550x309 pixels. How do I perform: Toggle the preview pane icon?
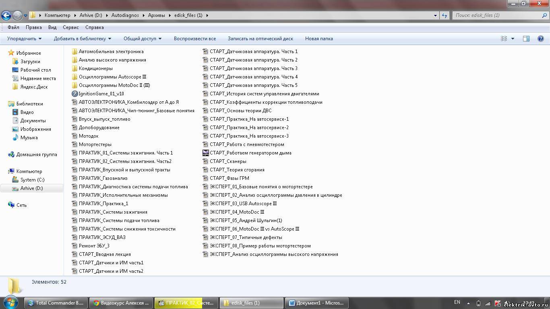tap(526, 39)
